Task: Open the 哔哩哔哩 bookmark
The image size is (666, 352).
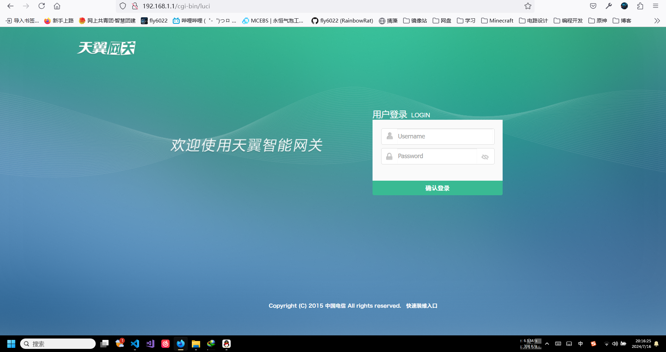Action: pyautogui.click(x=205, y=21)
